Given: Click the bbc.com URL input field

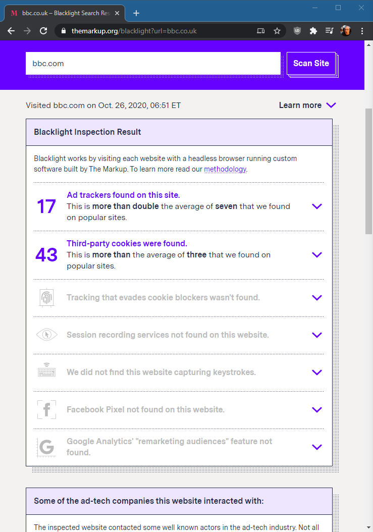Looking at the screenshot, I should pyautogui.click(x=153, y=64).
